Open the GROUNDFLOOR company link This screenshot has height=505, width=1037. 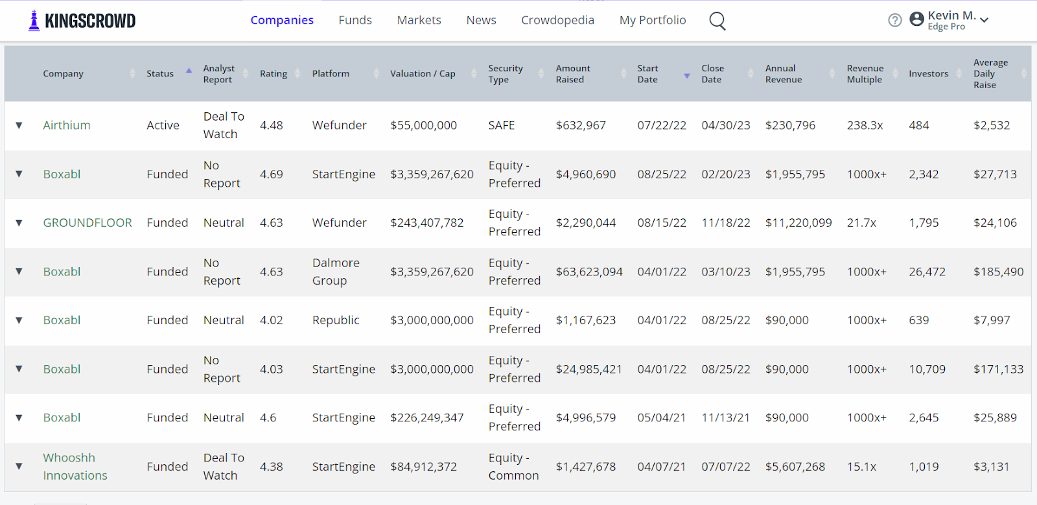coord(87,222)
